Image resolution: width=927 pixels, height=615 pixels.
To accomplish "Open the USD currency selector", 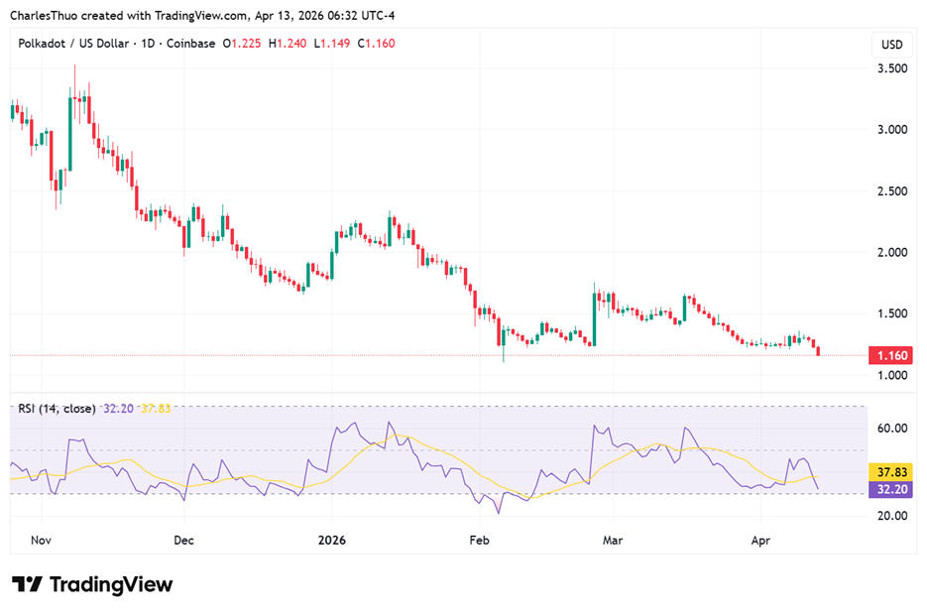I will click(x=891, y=45).
